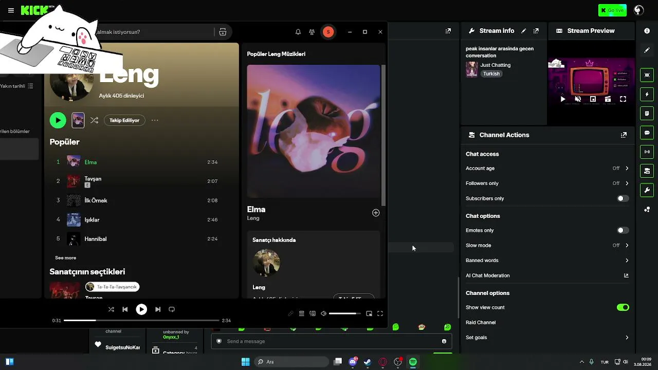Screen dimensions: 658x370
Task: Open Windows Start menu
Action: (x=246, y=362)
